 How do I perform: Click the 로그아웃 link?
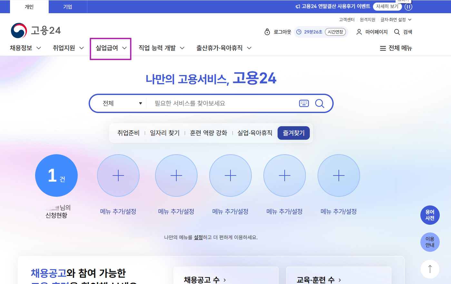[x=282, y=32]
